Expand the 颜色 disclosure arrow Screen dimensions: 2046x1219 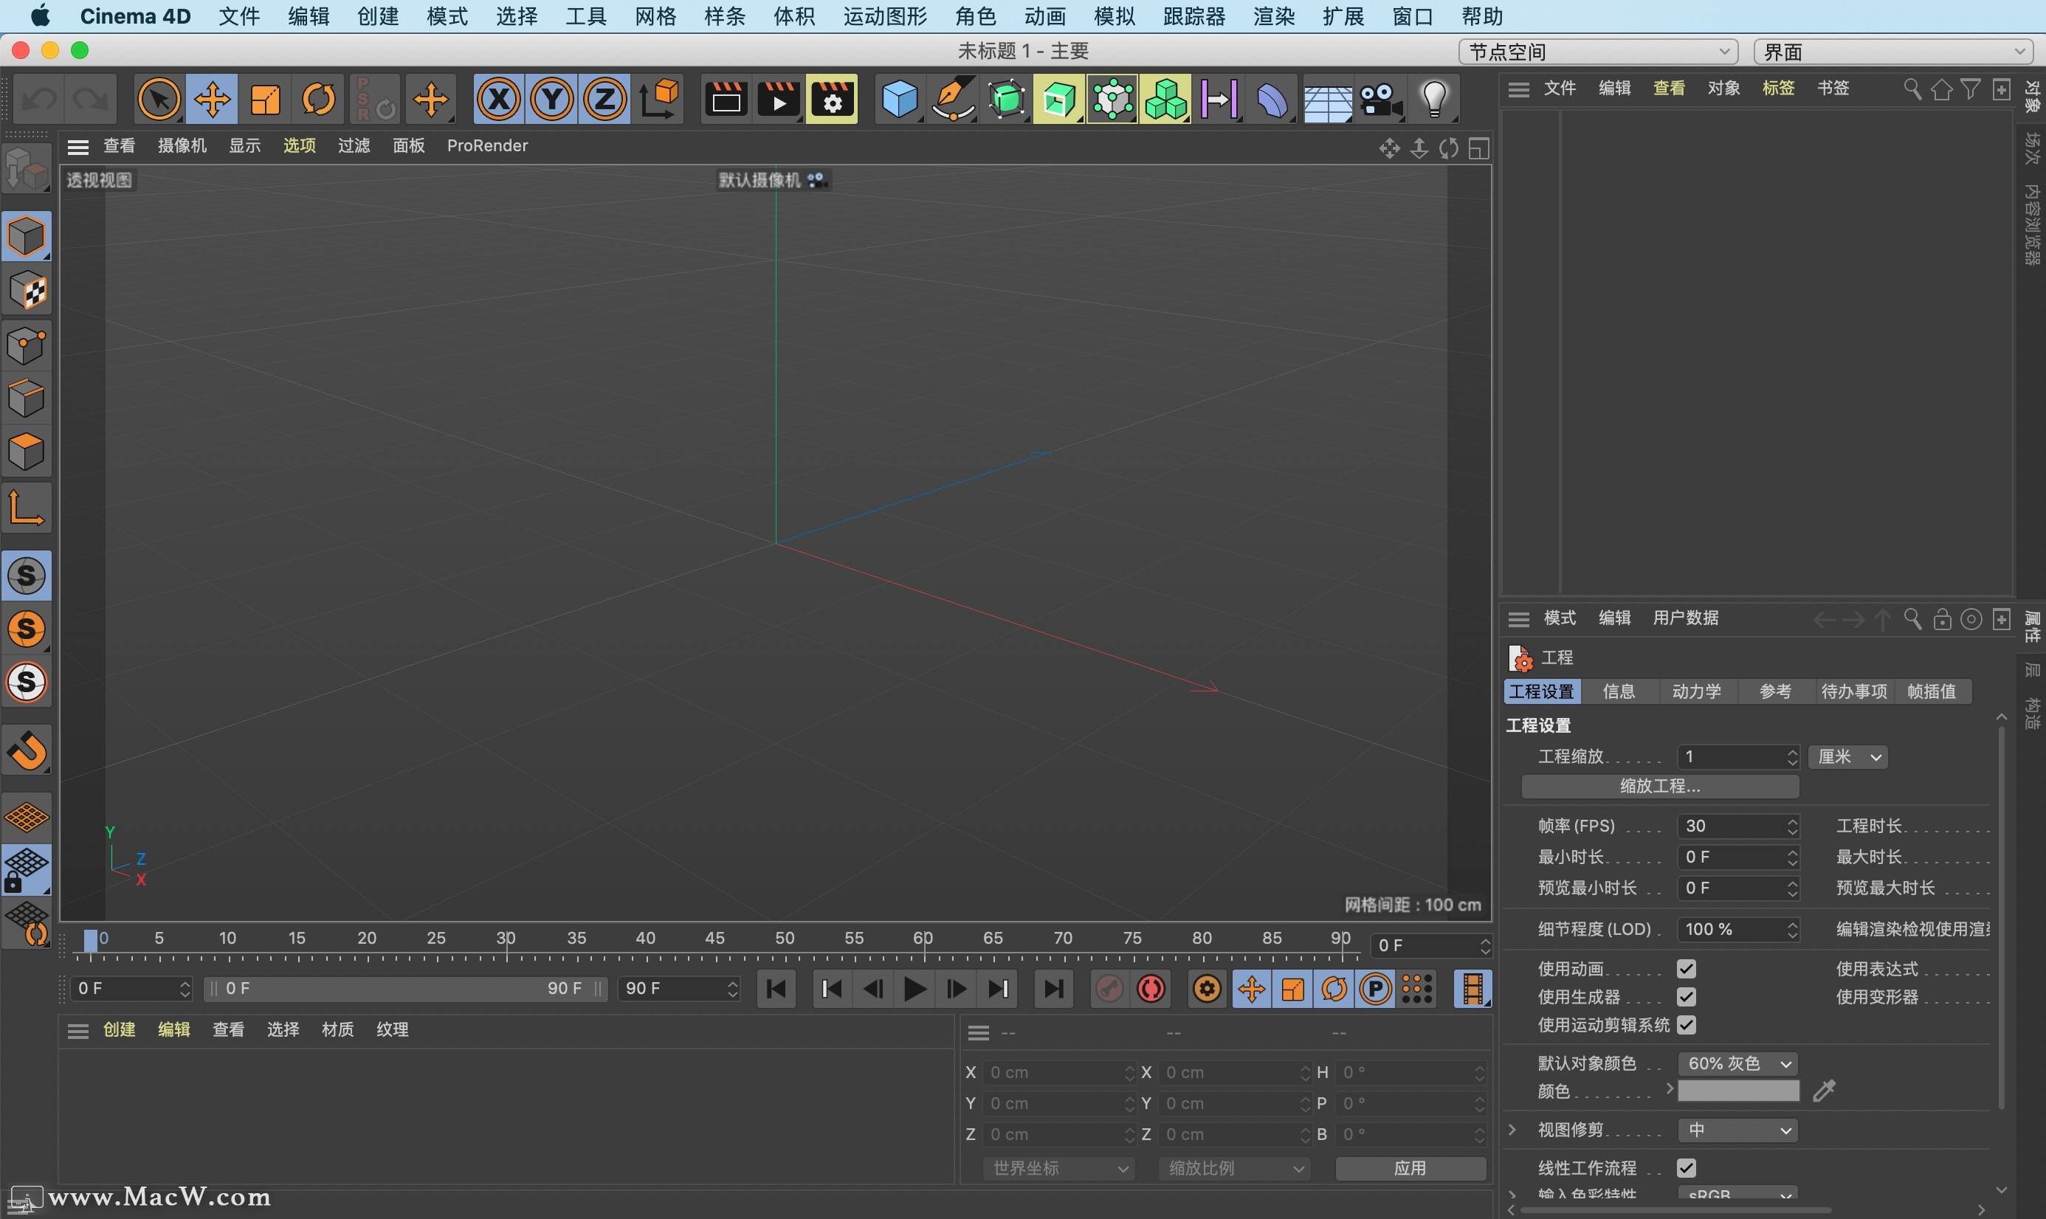click(1669, 1089)
